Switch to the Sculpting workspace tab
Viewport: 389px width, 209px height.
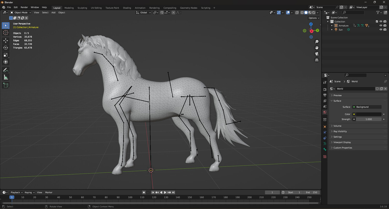tap(82, 8)
